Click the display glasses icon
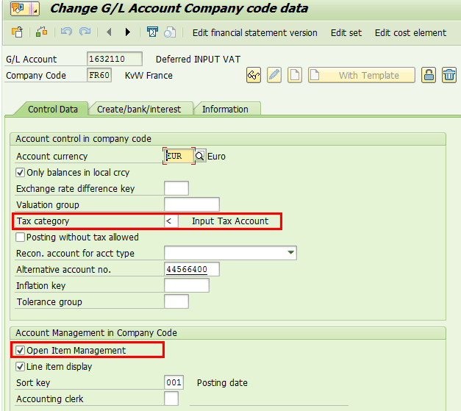The image size is (461, 411). (254, 75)
